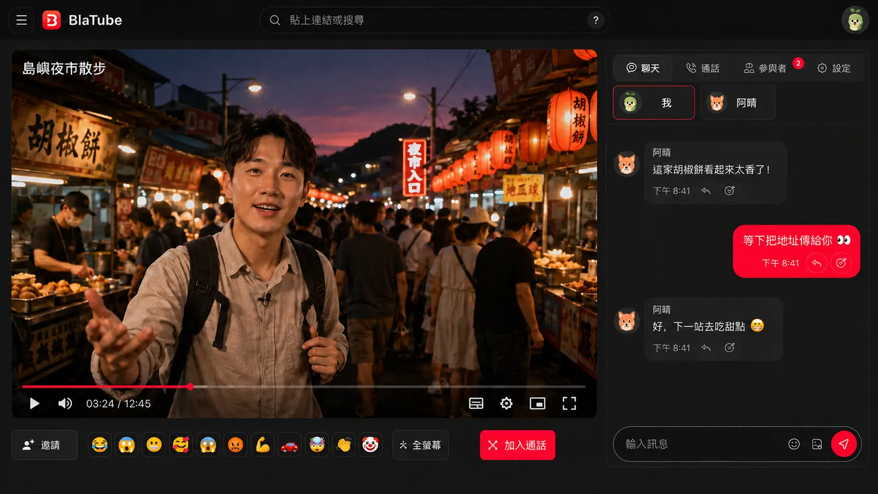
Task: Reply to 好,下一站去吃甜點 message
Action: [x=706, y=347]
